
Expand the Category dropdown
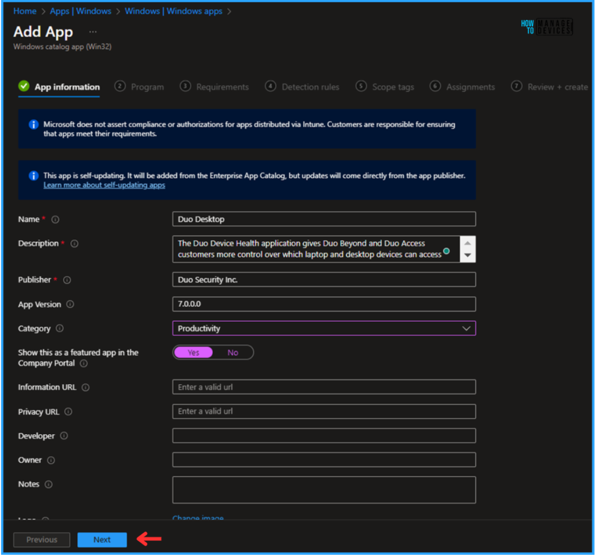[x=466, y=328]
